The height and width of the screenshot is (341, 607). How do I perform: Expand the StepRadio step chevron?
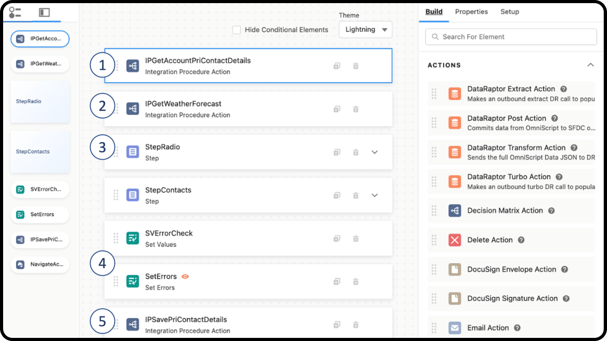click(x=374, y=152)
